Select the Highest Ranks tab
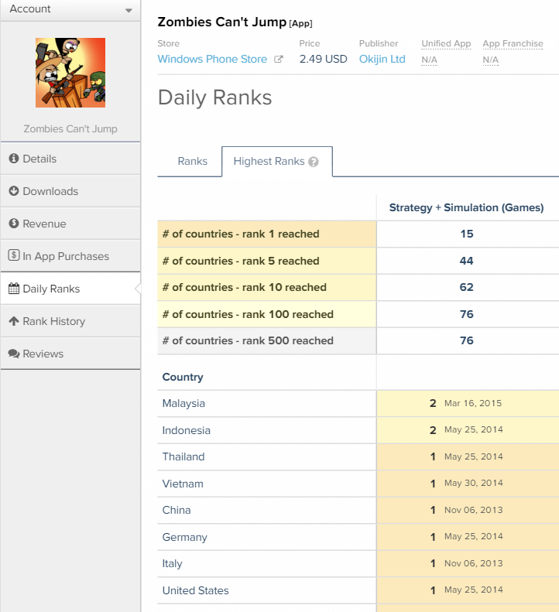The image size is (559, 612). click(x=269, y=162)
